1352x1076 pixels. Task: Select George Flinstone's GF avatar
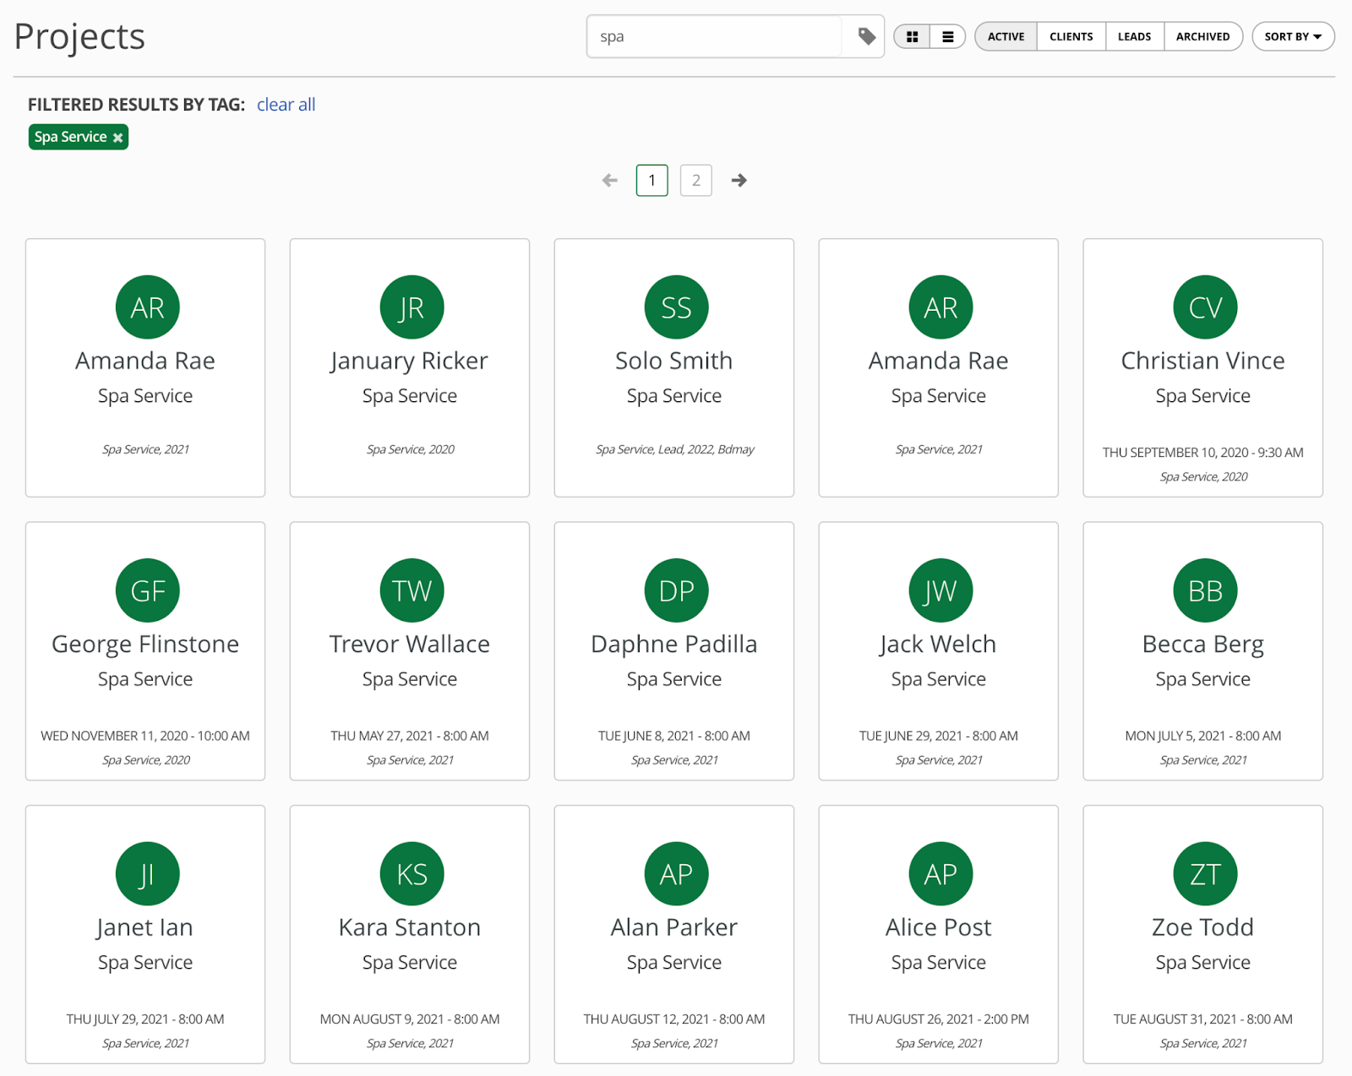[147, 590]
